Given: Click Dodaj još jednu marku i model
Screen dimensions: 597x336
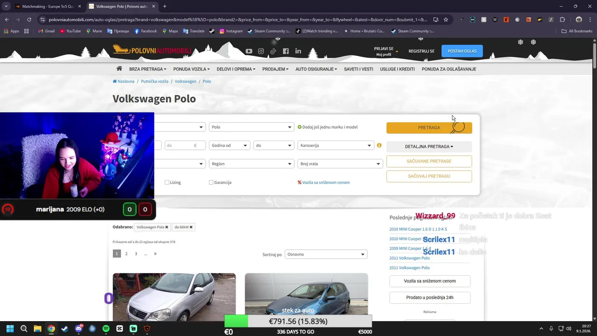Looking at the screenshot, I should click(x=327, y=127).
